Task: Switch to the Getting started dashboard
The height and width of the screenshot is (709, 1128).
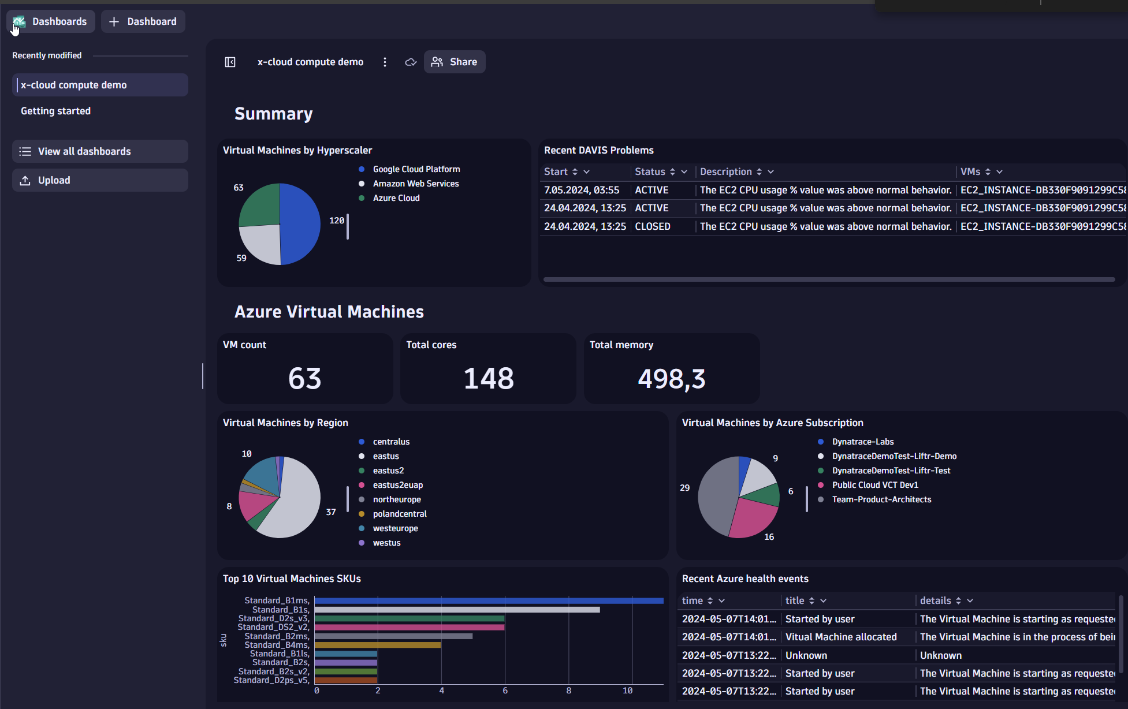Action: [55, 111]
